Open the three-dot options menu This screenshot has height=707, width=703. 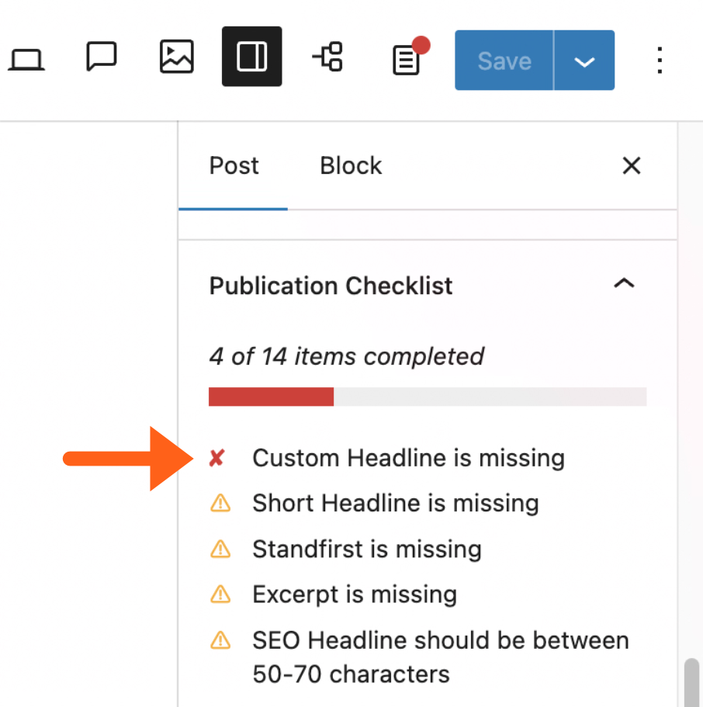659,60
